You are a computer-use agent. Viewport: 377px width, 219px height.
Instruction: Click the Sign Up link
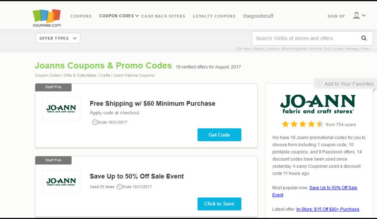(336, 16)
